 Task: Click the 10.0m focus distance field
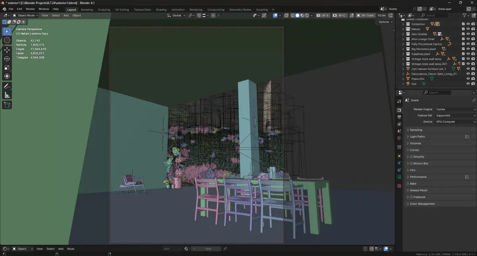(x=381, y=15)
